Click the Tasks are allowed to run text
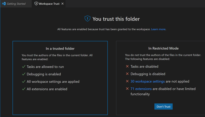This screenshot has width=205, height=117. point(45,67)
